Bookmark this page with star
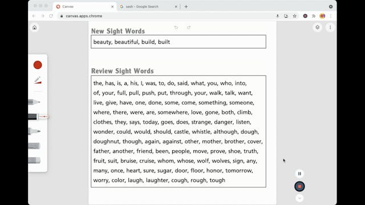365x205 pixels. [x=295, y=16]
